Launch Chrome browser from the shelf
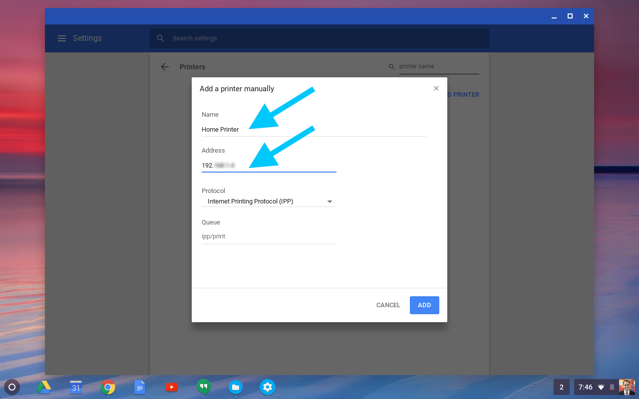Viewport: 639px width, 399px height. [x=108, y=387]
